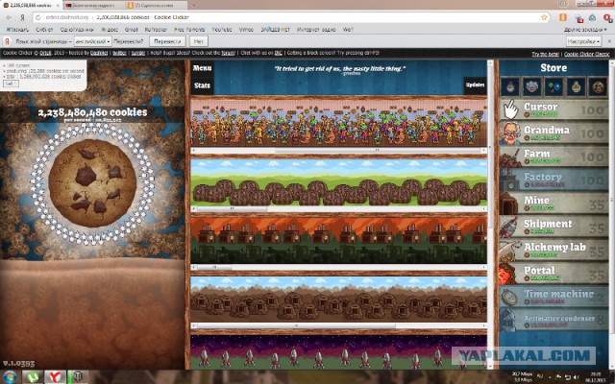View game Updates log

point(475,85)
